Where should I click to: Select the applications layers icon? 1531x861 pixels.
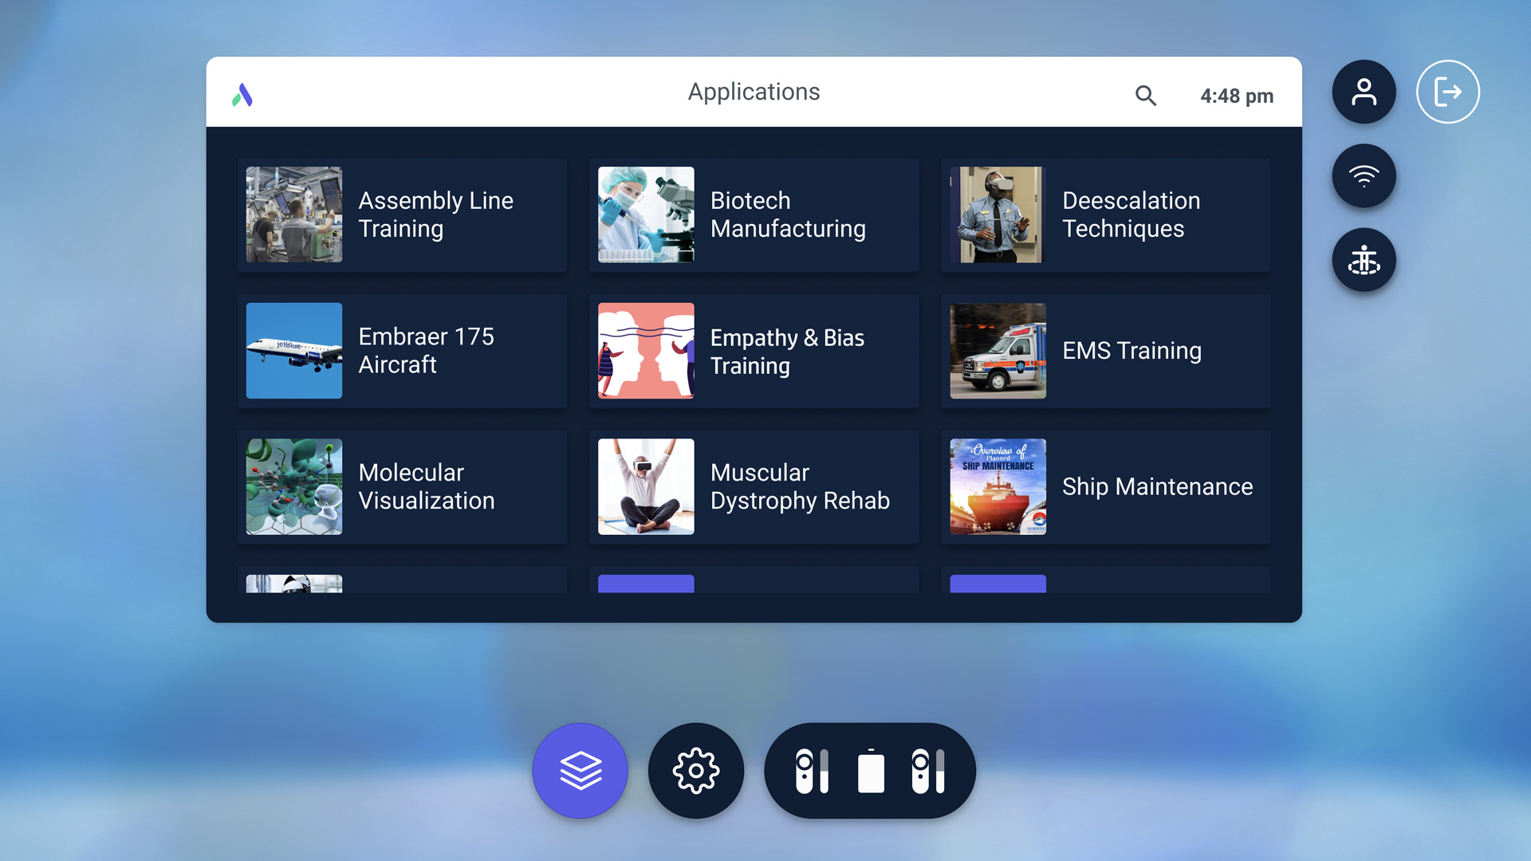[581, 771]
